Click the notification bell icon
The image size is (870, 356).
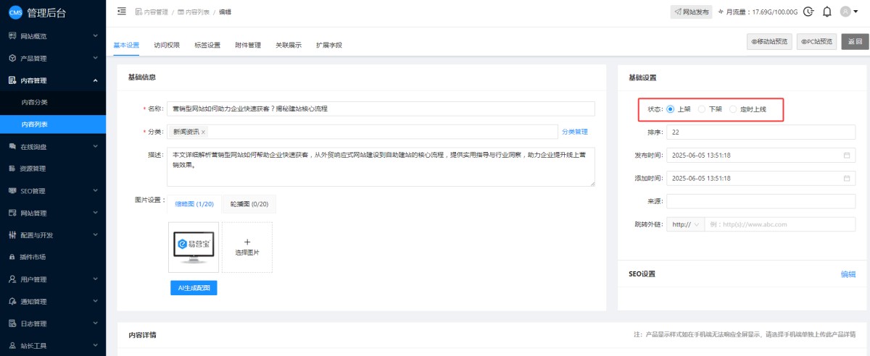826,12
